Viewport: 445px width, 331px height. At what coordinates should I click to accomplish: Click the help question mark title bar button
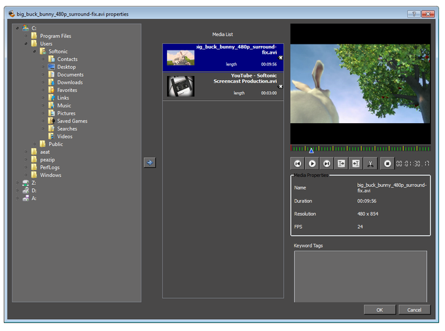pyautogui.click(x=414, y=14)
